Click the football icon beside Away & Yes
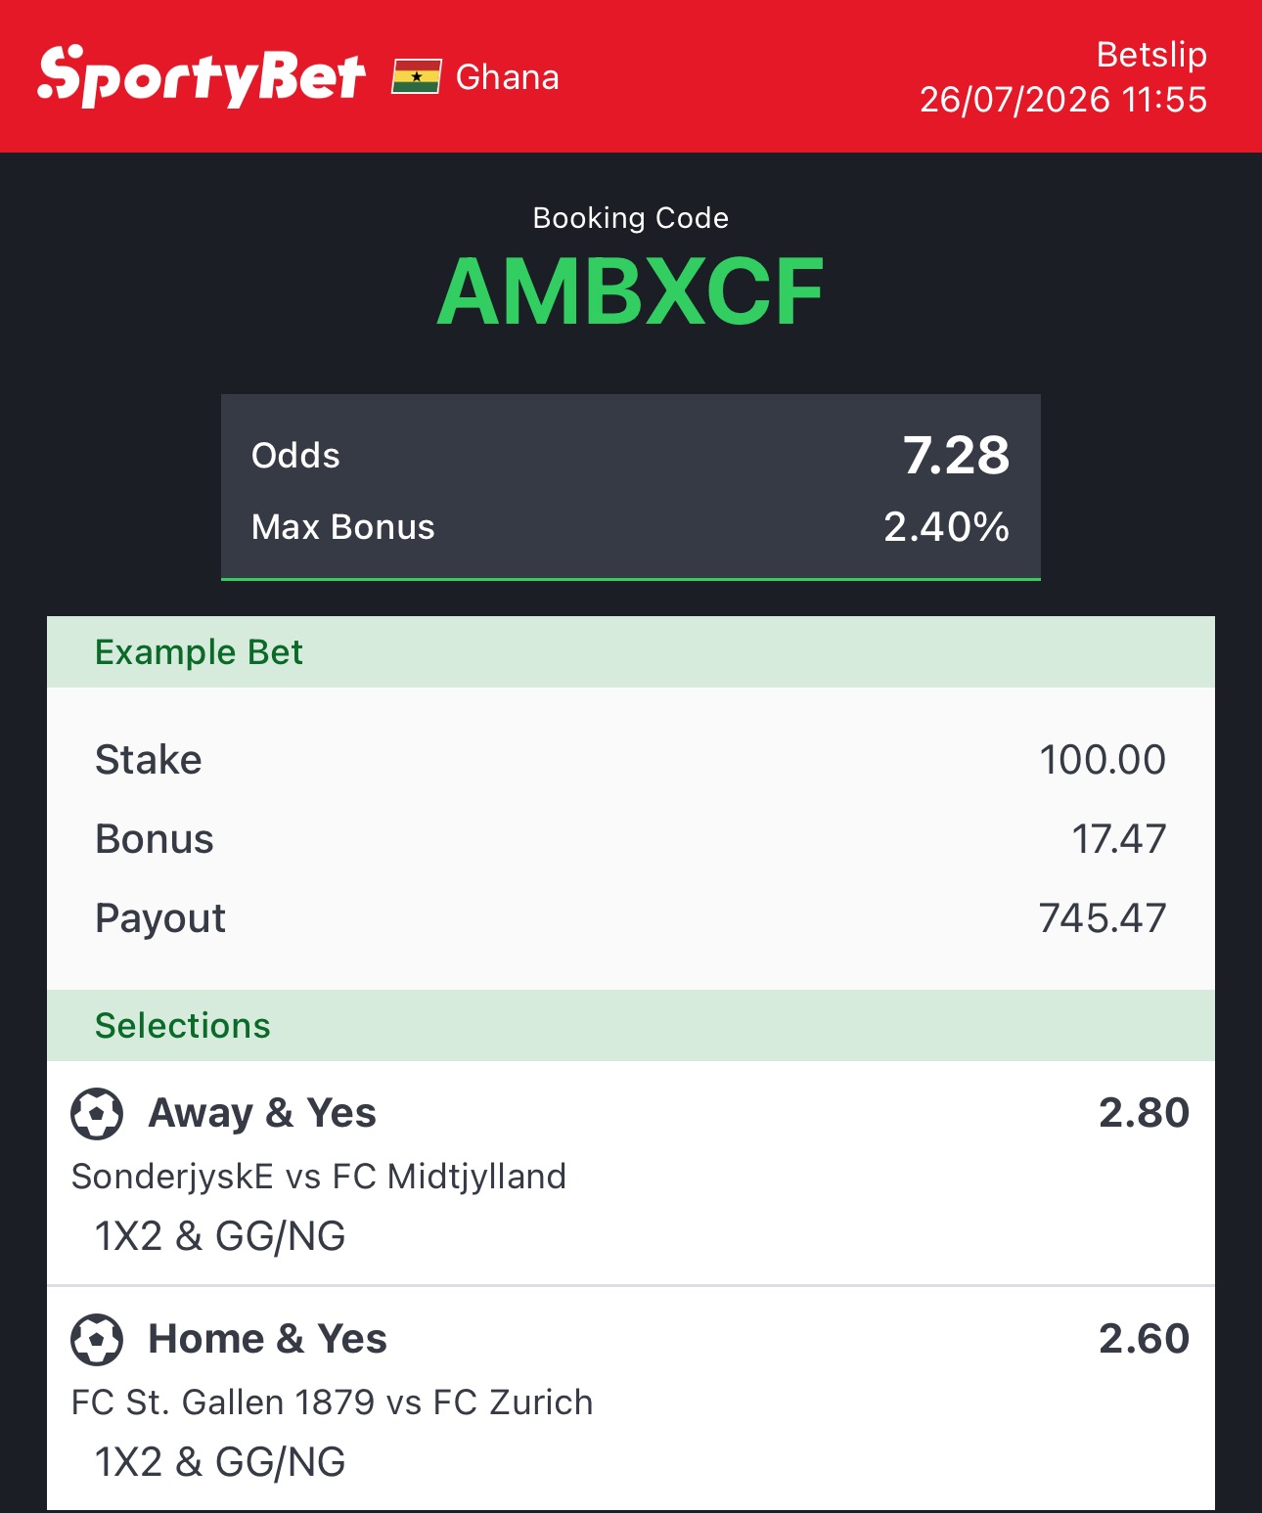 97,1114
